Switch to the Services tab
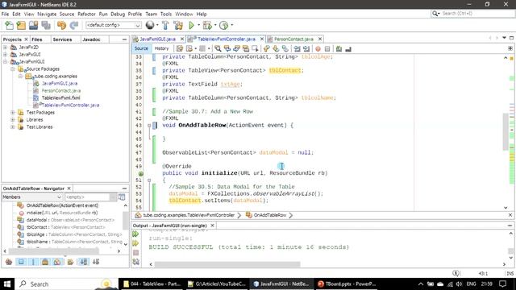 tap(62, 39)
